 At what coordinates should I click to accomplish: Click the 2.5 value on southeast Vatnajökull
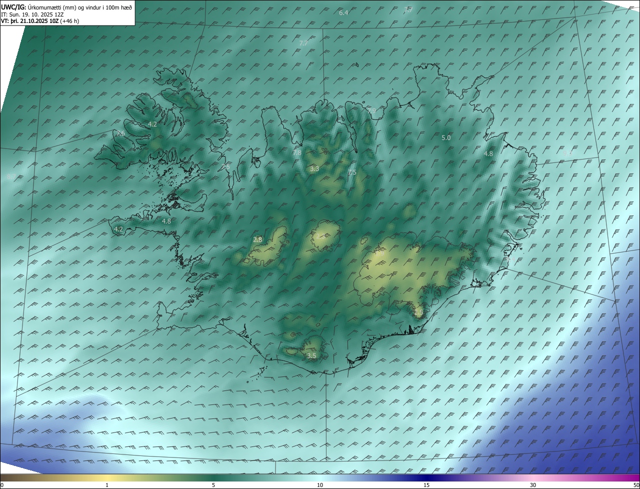point(418,312)
